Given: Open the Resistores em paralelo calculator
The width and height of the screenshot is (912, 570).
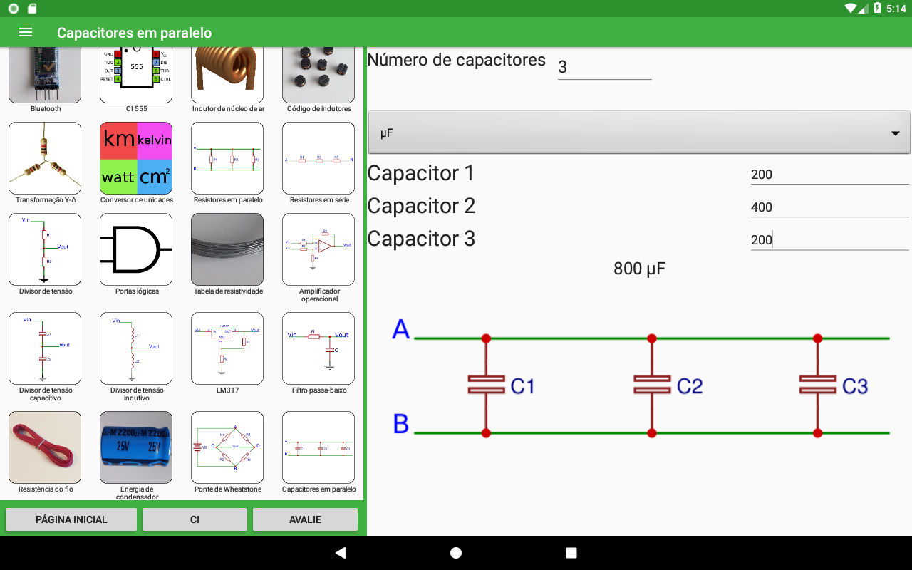Looking at the screenshot, I should click(227, 158).
